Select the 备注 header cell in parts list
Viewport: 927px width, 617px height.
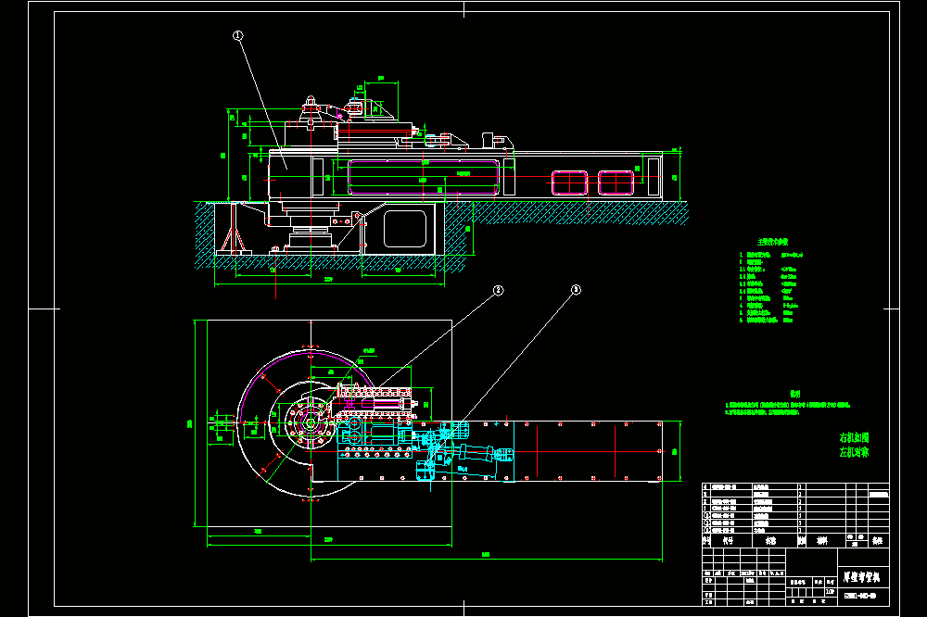[877, 541]
